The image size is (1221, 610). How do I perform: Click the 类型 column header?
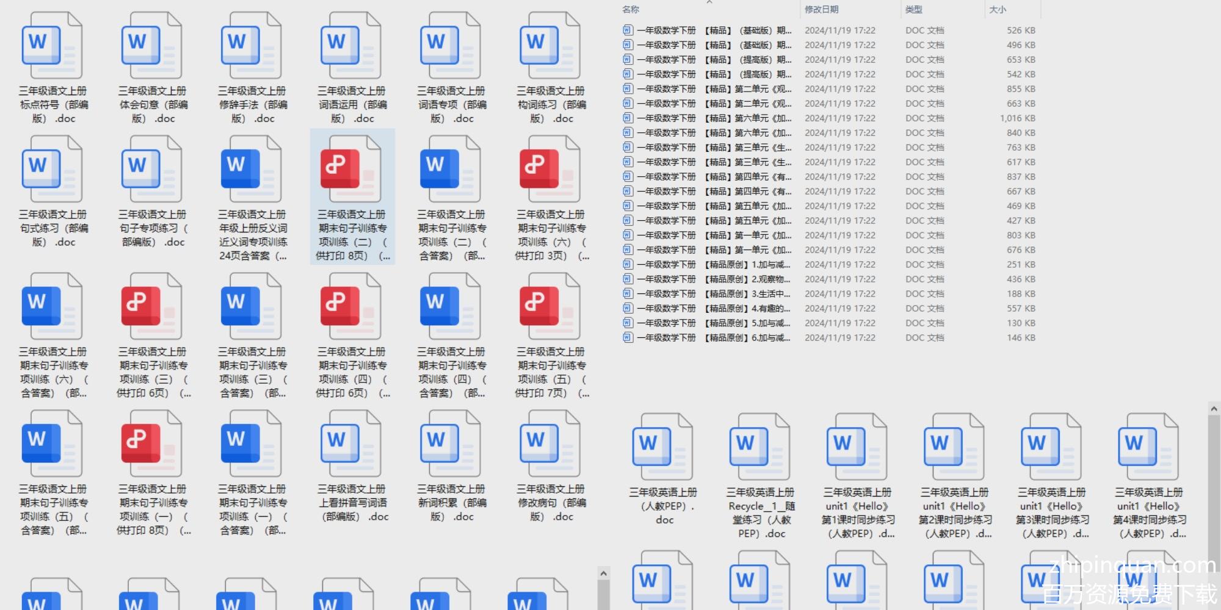coord(914,10)
